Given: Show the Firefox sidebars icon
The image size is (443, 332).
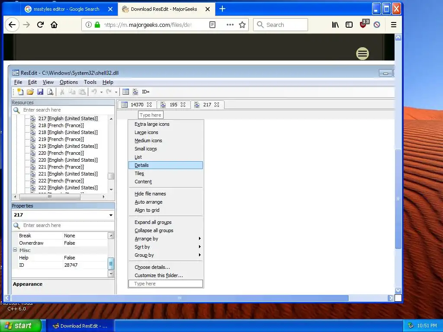Looking at the screenshot, I should (x=349, y=25).
